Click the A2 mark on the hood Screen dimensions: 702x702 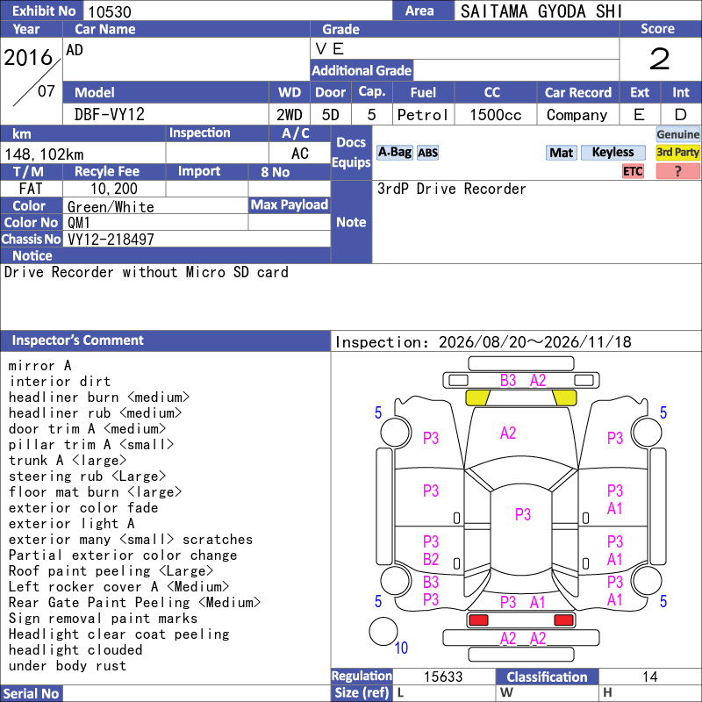point(508,433)
